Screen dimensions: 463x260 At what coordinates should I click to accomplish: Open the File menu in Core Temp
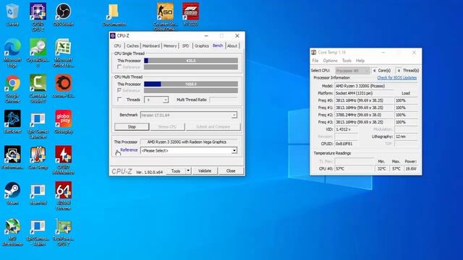pyautogui.click(x=315, y=61)
